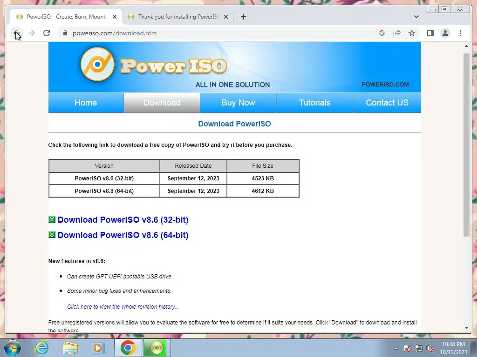The height and width of the screenshot is (357, 477).
Task: Open Windows Media Player from taskbar
Action: point(99,348)
